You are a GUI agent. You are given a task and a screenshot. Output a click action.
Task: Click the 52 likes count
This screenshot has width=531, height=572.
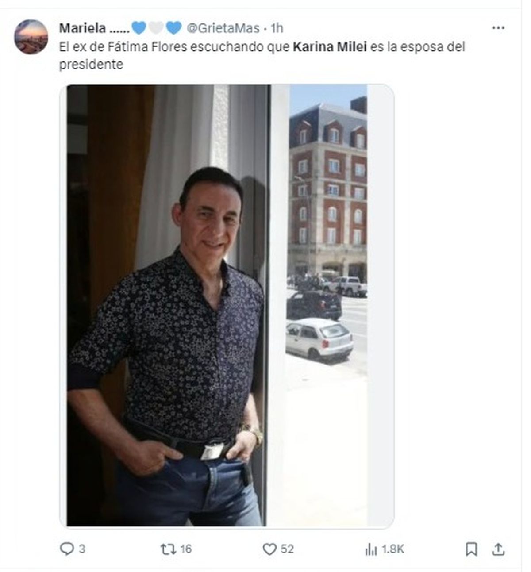pos(287,549)
